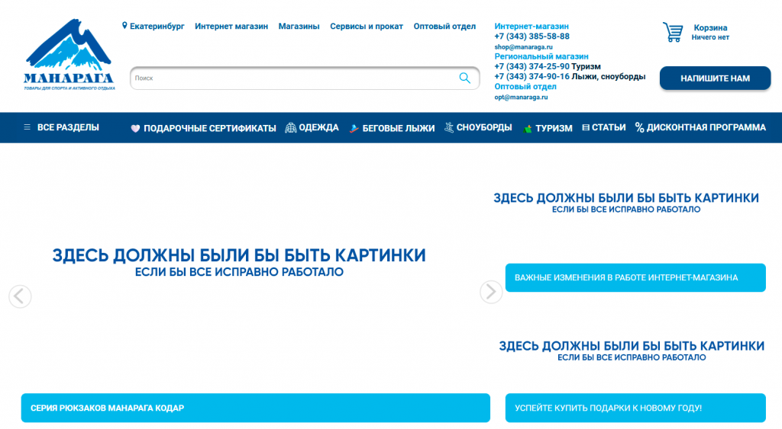Click placeholder image above Успейте купить banner
Image resolution: width=782 pixels, height=429 pixels.
click(632, 350)
